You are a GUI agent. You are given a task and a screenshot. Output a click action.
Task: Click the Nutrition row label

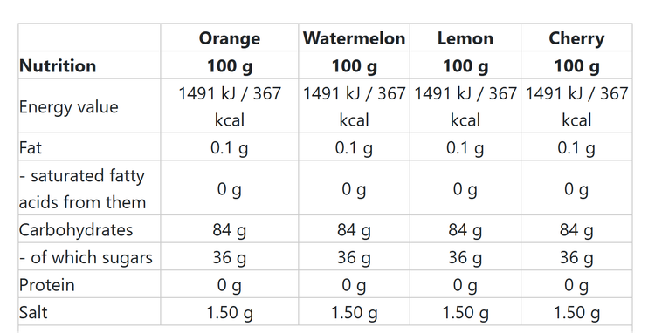pyautogui.click(x=58, y=66)
